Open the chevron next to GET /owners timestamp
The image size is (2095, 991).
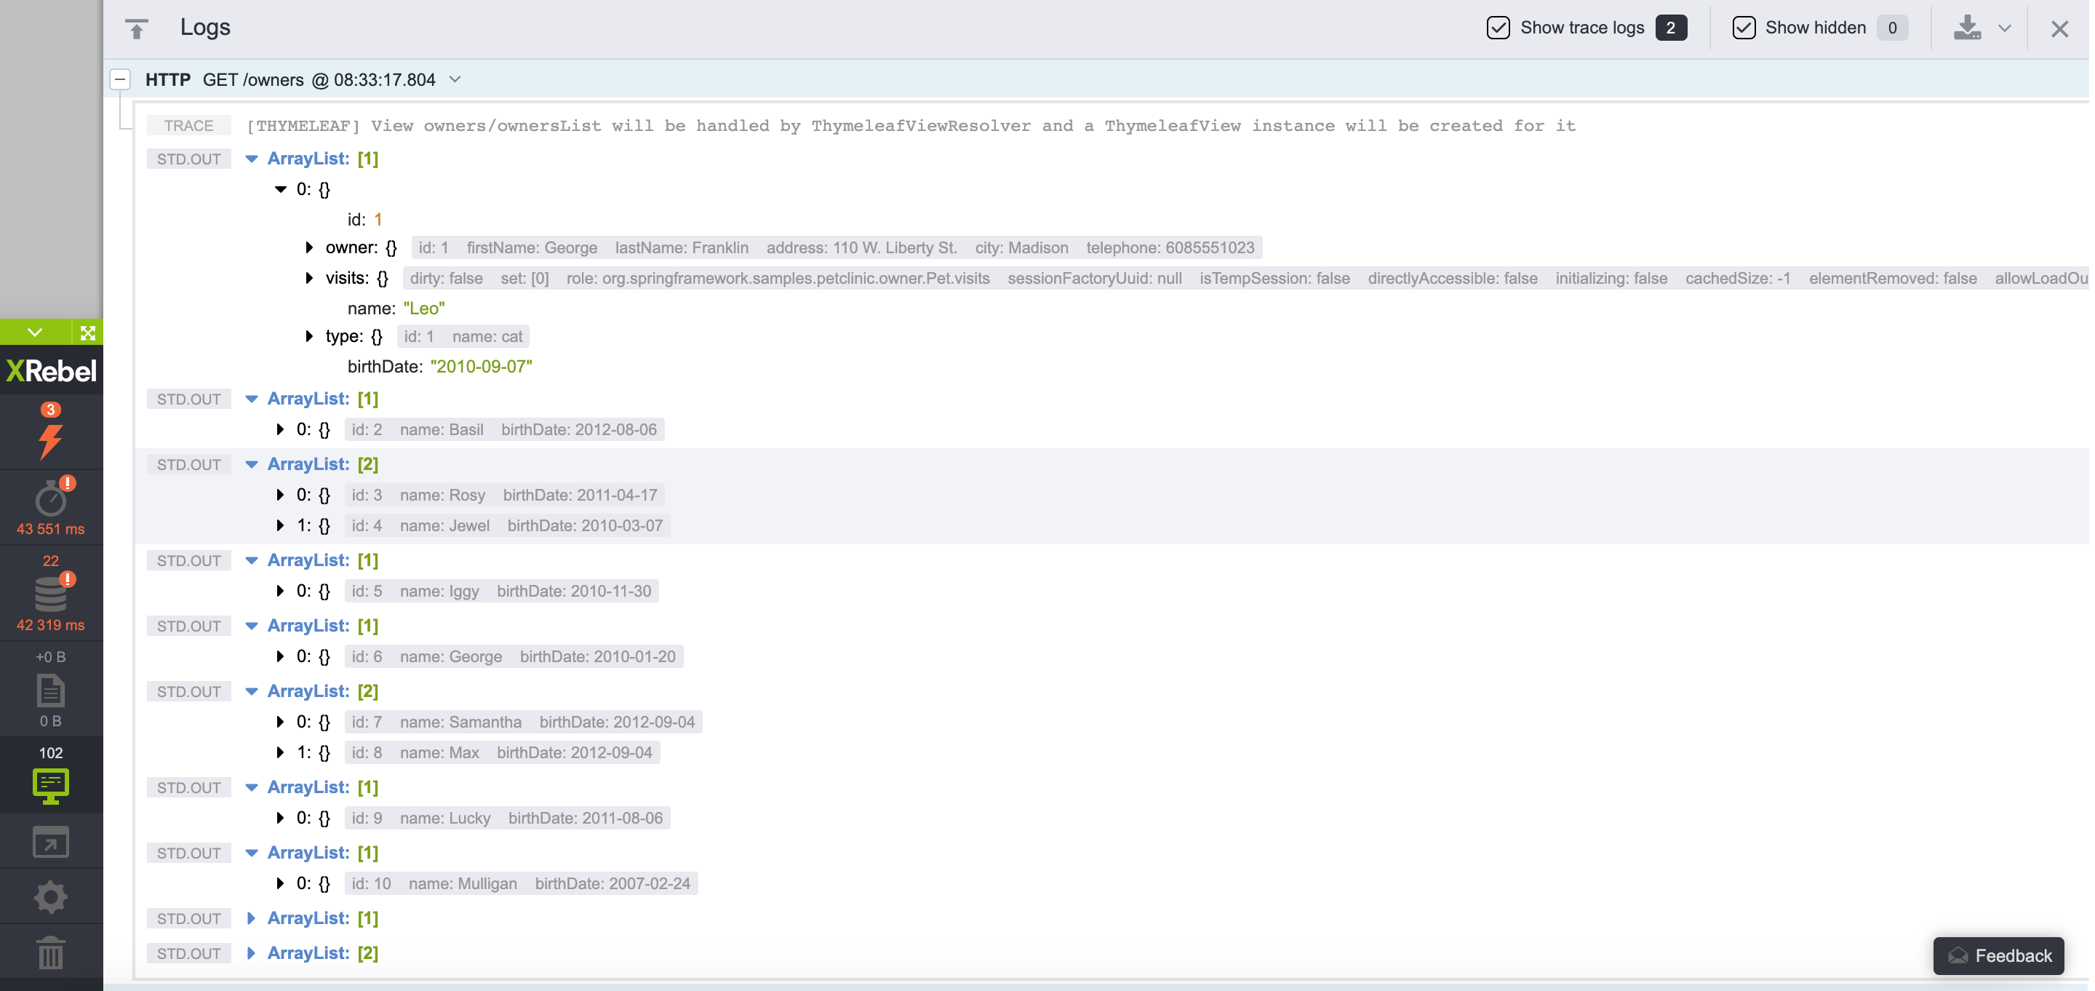click(x=455, y=79)
